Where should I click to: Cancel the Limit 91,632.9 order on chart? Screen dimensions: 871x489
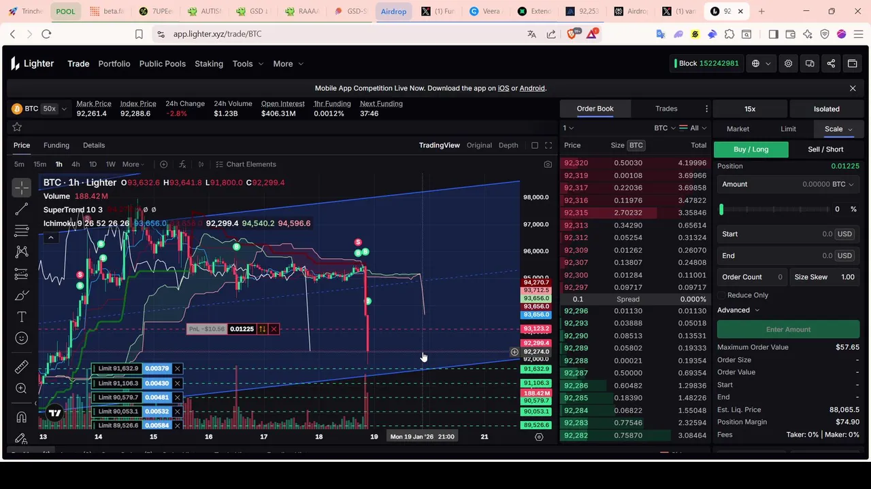click(x=177, y=369)
